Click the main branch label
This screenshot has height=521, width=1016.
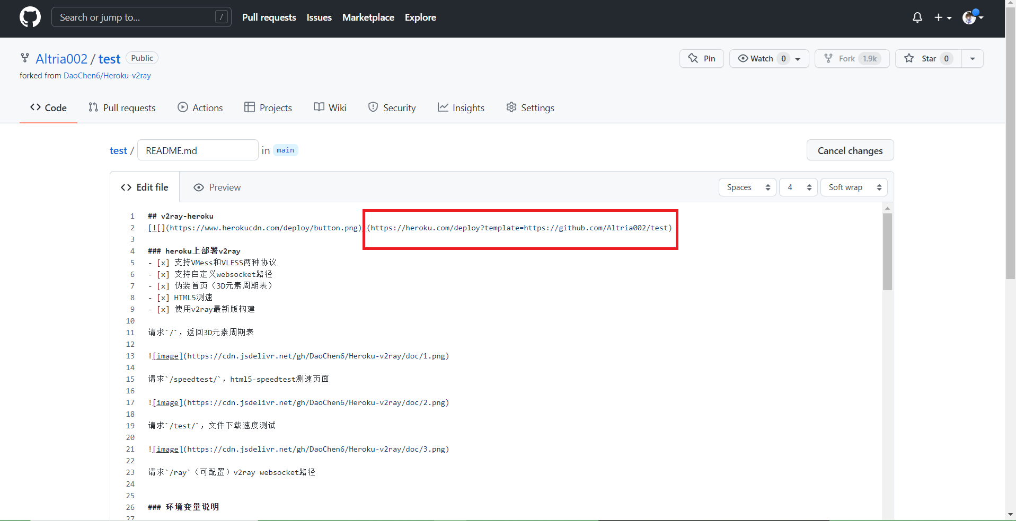285,150
